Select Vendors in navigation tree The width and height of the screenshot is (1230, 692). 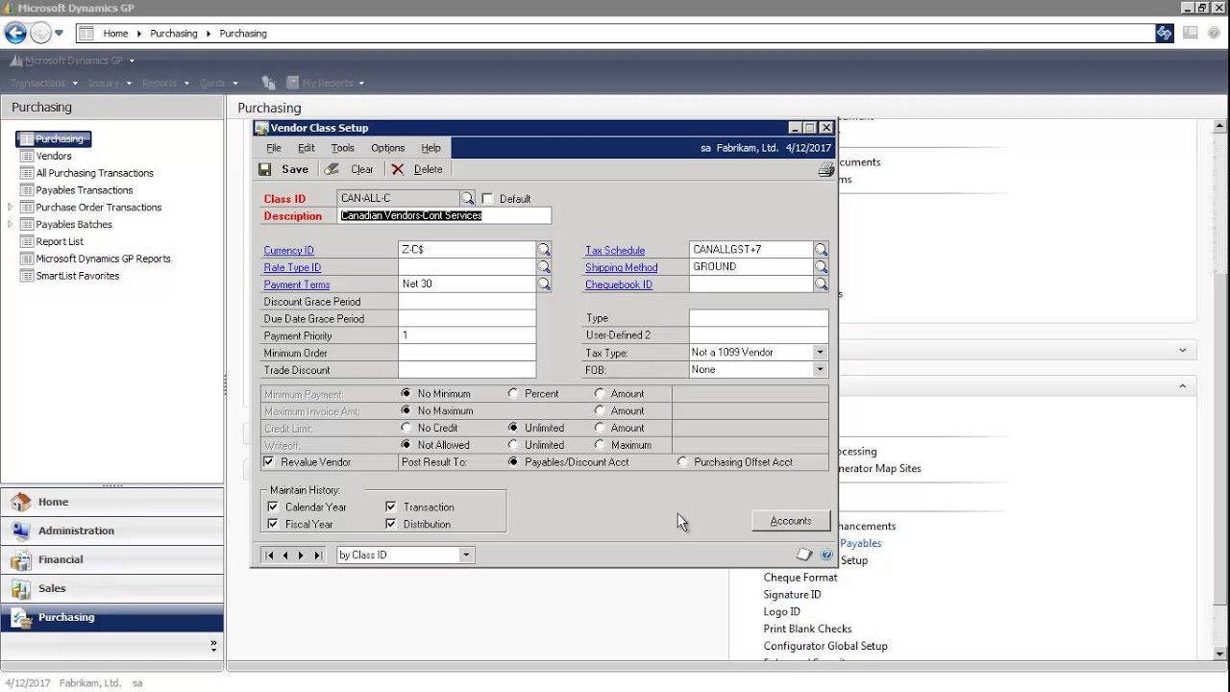point(54,156)
